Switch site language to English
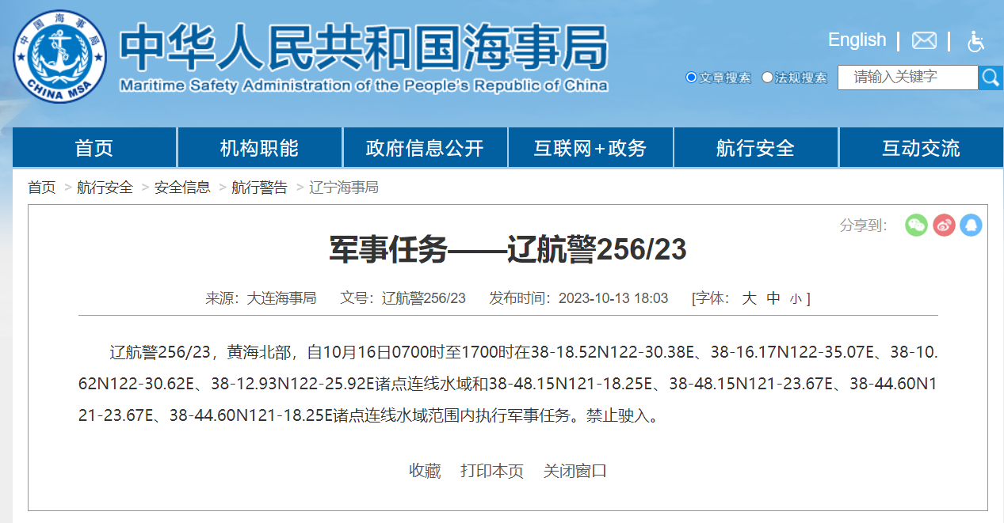Viewport: 1004px width, 523px height. click(x=857, y=40)
